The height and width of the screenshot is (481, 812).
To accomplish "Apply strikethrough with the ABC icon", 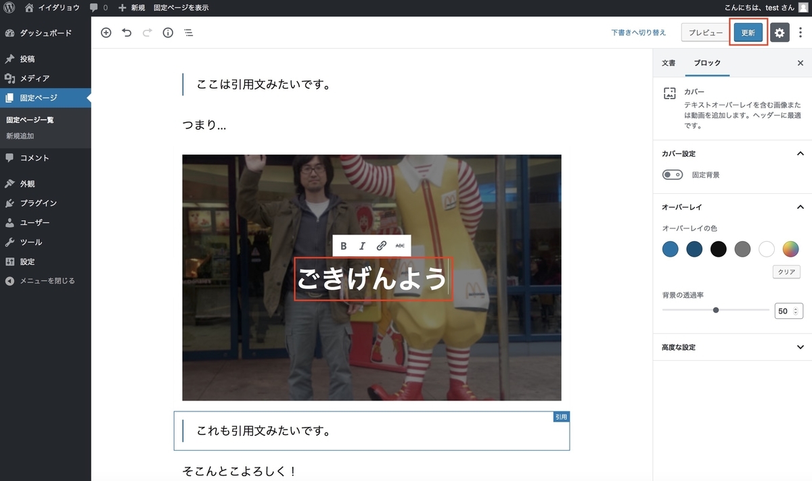I will tap(400, 246).
